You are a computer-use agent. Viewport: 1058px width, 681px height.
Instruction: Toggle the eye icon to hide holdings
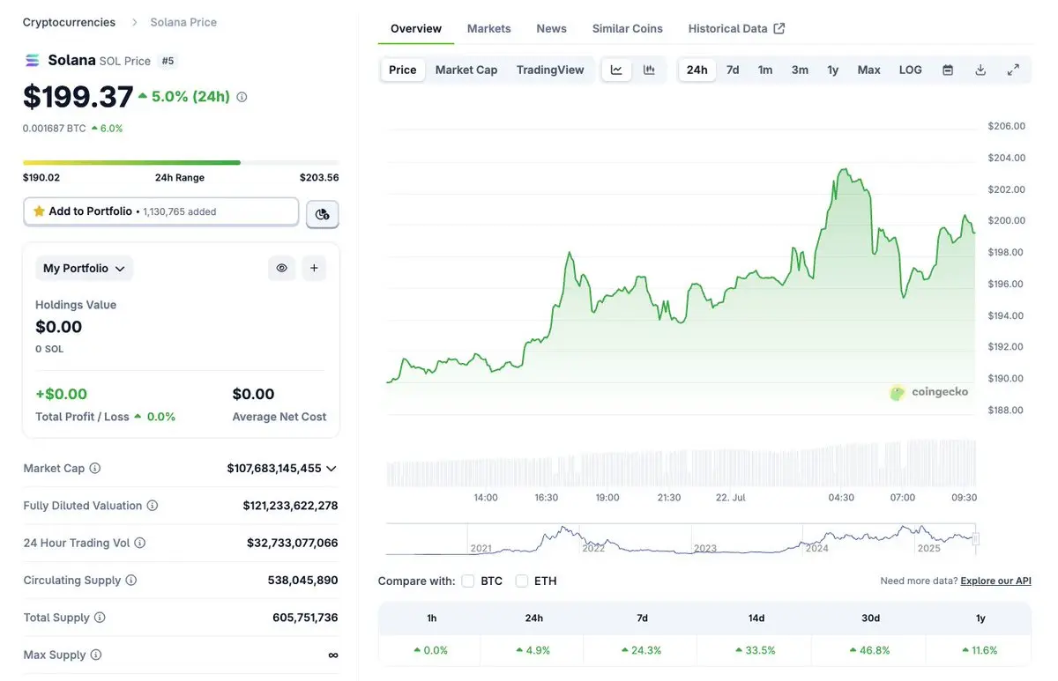282,268
